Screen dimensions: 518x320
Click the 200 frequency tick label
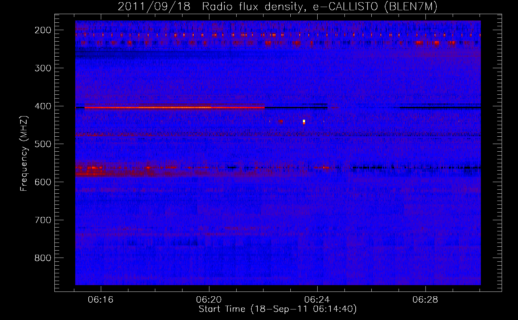point(43,30)
